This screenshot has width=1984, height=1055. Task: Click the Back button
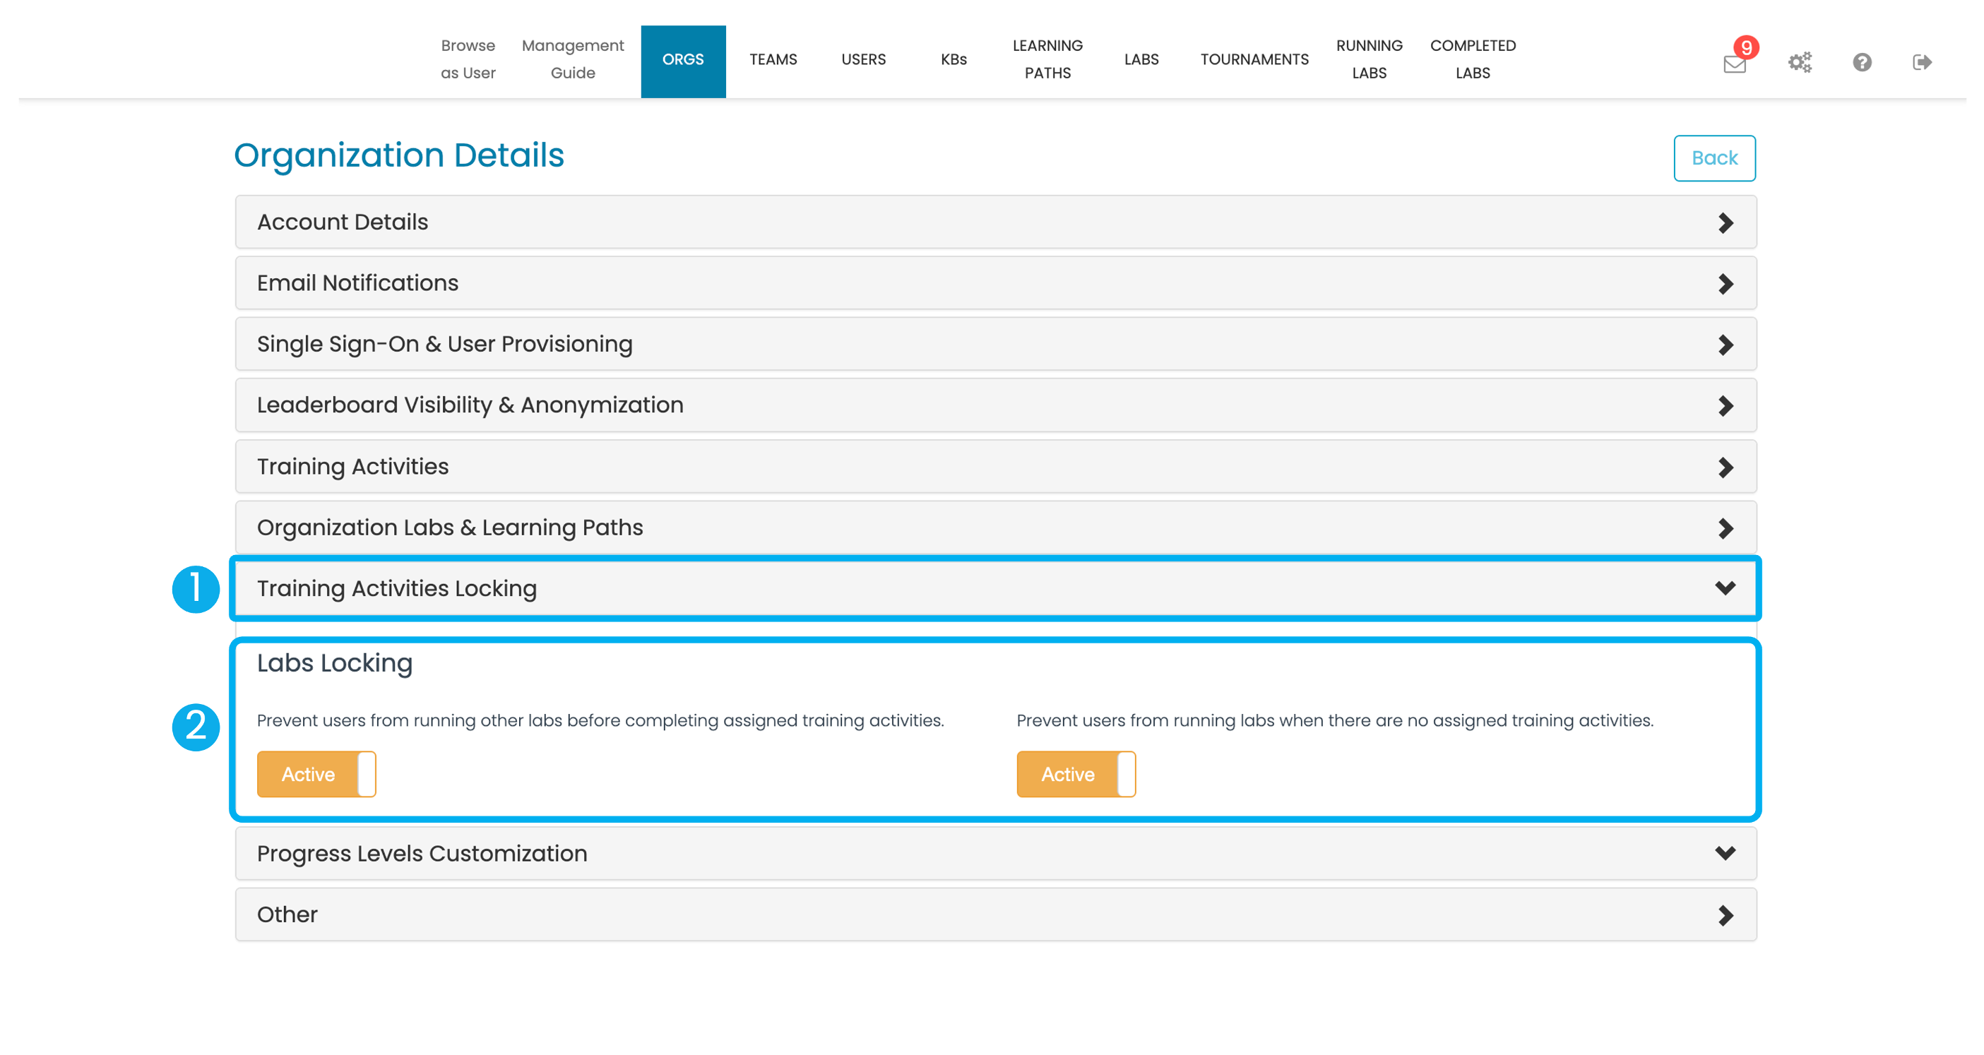(1713, 158)
